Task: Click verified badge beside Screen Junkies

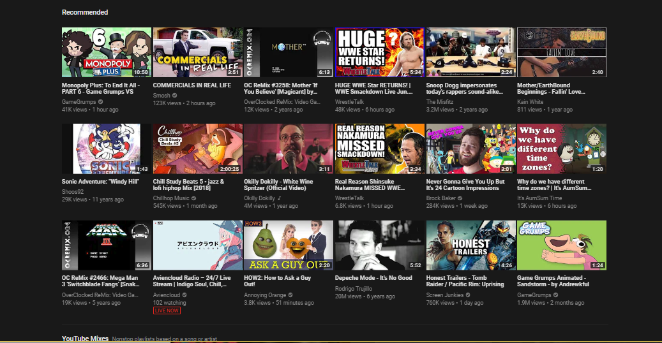Action: [x=468, y=295]
